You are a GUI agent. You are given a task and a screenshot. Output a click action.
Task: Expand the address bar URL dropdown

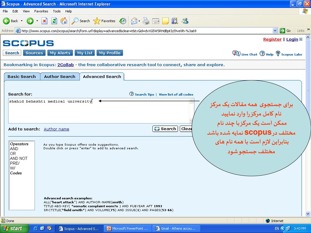coord(275,31)
